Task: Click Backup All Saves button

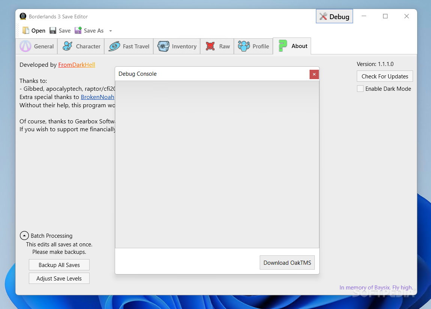Action: pyautogui.click(x=59, y=265)
